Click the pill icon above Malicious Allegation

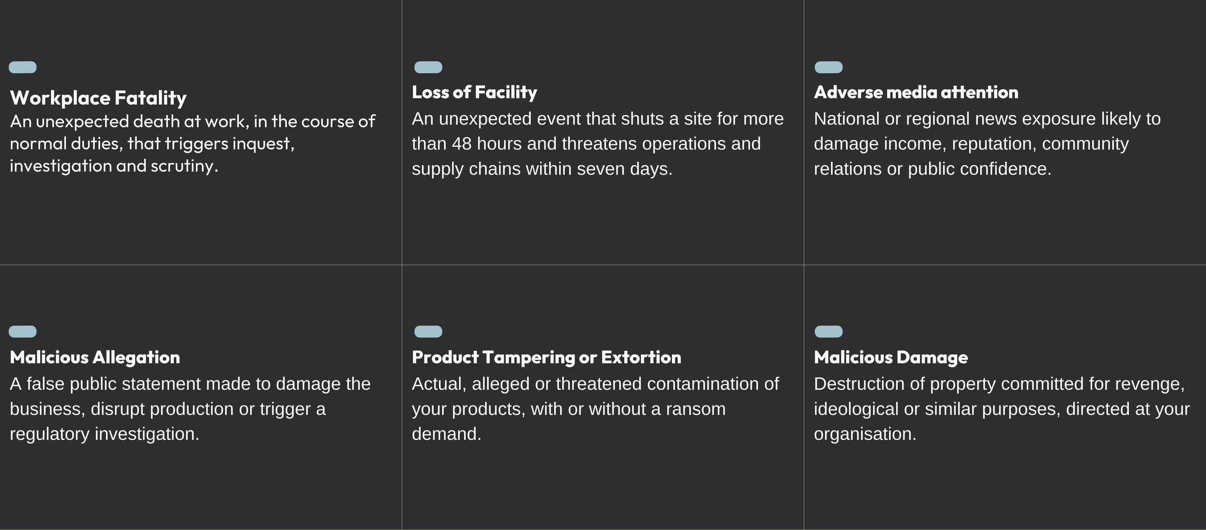point(23,331)
